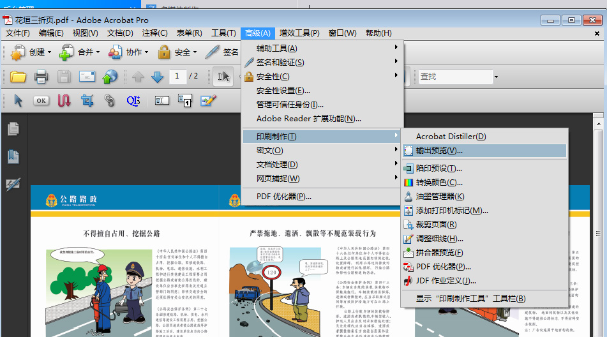Select the object arrow tool
The image size is (607, 337).
pyautogui.click(x=19, y=101)
